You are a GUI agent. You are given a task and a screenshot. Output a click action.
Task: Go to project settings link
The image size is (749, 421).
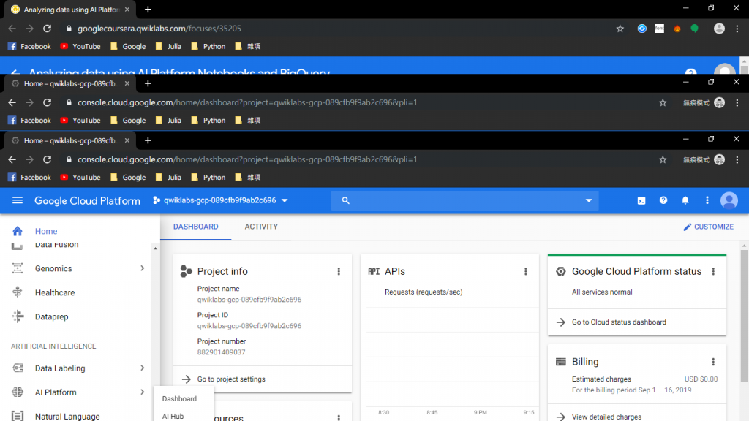click(231, 379)
